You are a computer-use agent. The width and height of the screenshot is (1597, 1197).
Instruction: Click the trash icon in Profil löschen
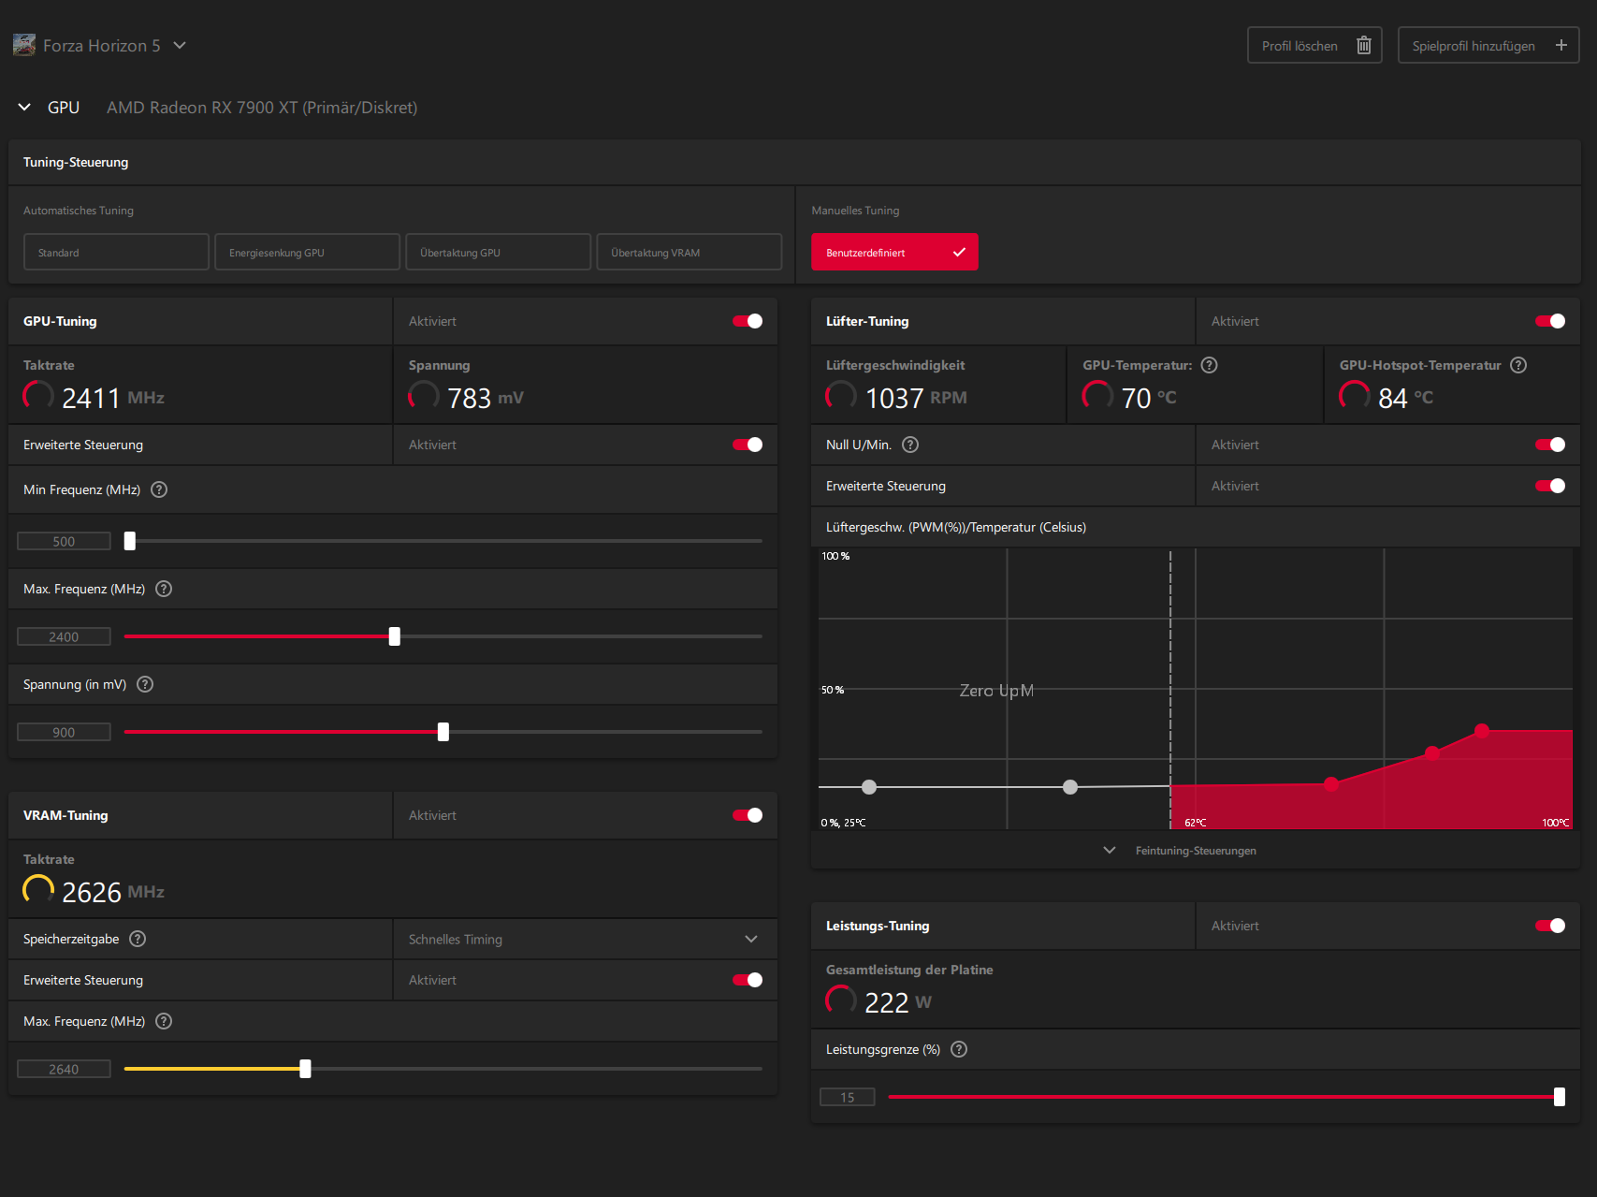[1364, 45]
